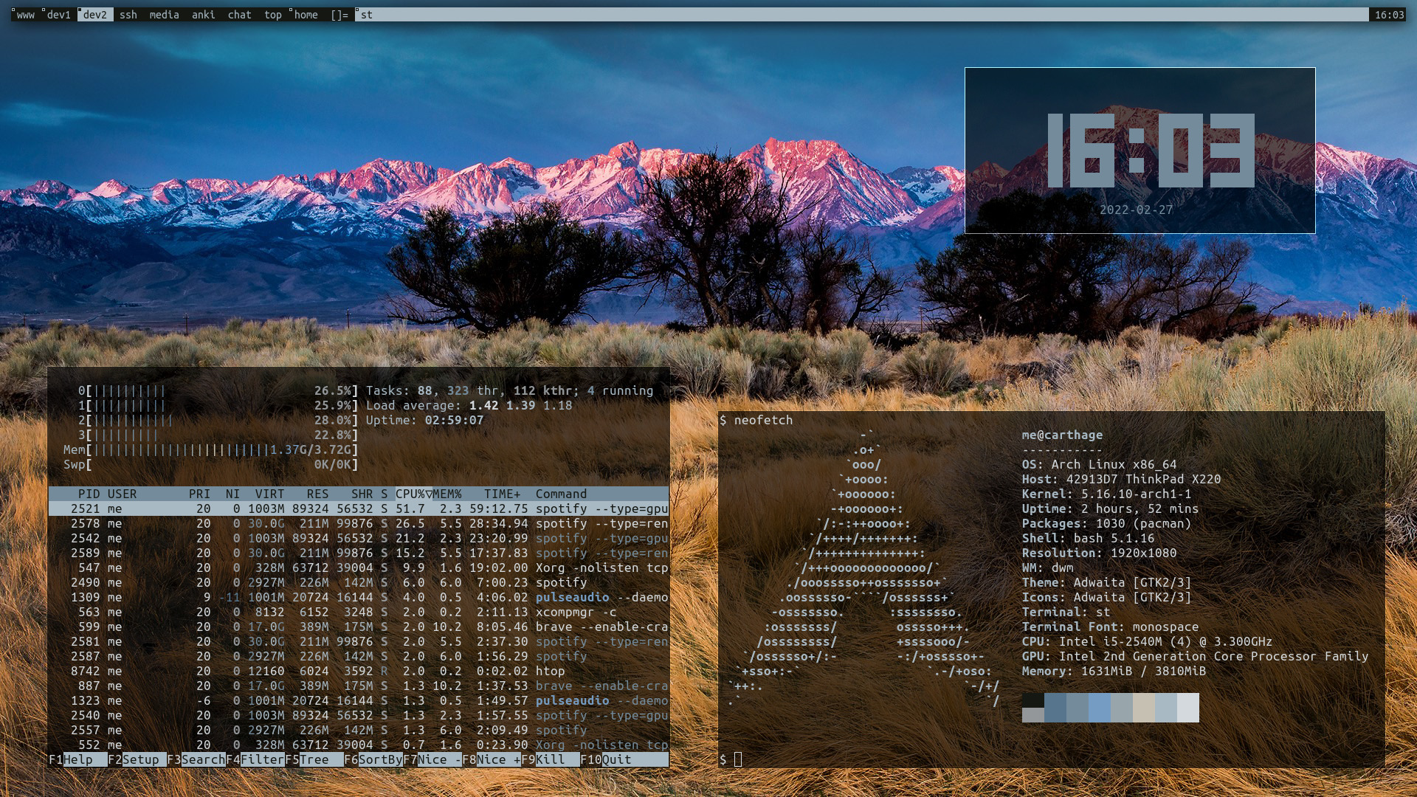This screenshot has width=1417, height=797.
Task: Select the dev2 tag
Action: click(x=95, y=15)
